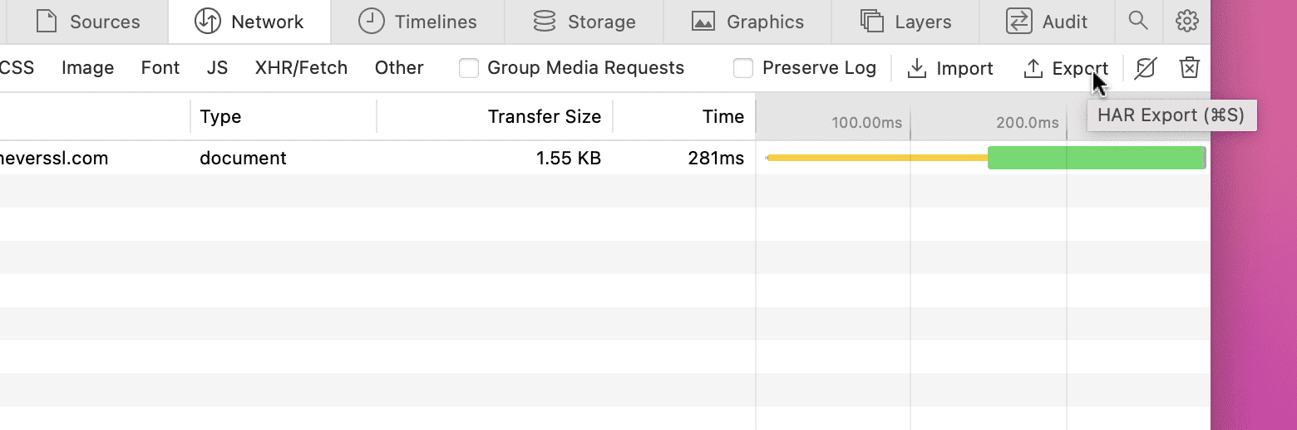Switch to the Storage tab
Viewport: 1297px width, 430px height.
(x=584, y=22)
